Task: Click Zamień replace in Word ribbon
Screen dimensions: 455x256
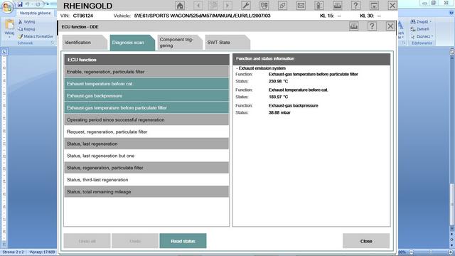Action: [420, 29]
